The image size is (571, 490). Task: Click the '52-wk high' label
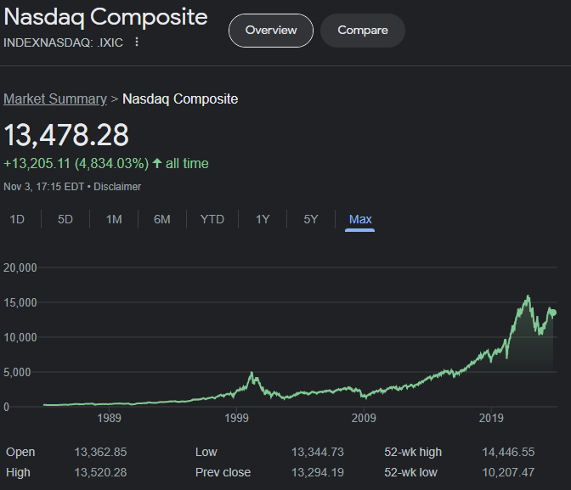[413, 452]
